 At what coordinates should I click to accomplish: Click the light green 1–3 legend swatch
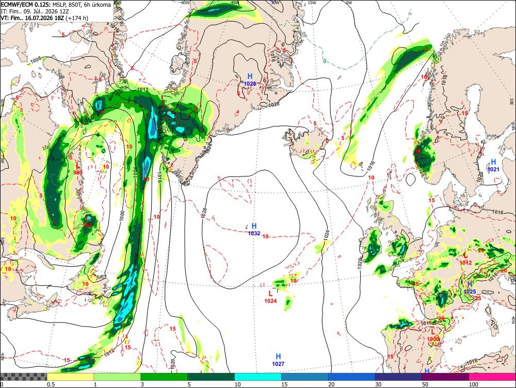[117, 377]
